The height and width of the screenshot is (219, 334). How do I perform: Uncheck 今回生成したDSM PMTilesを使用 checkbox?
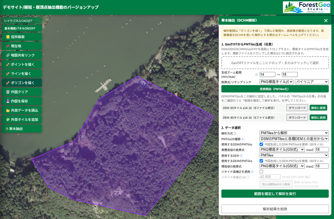click(x=261, y=144)
